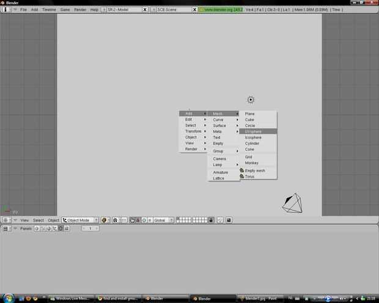Open the 3D viewport Object menu
379x303 pixels.
53,220
